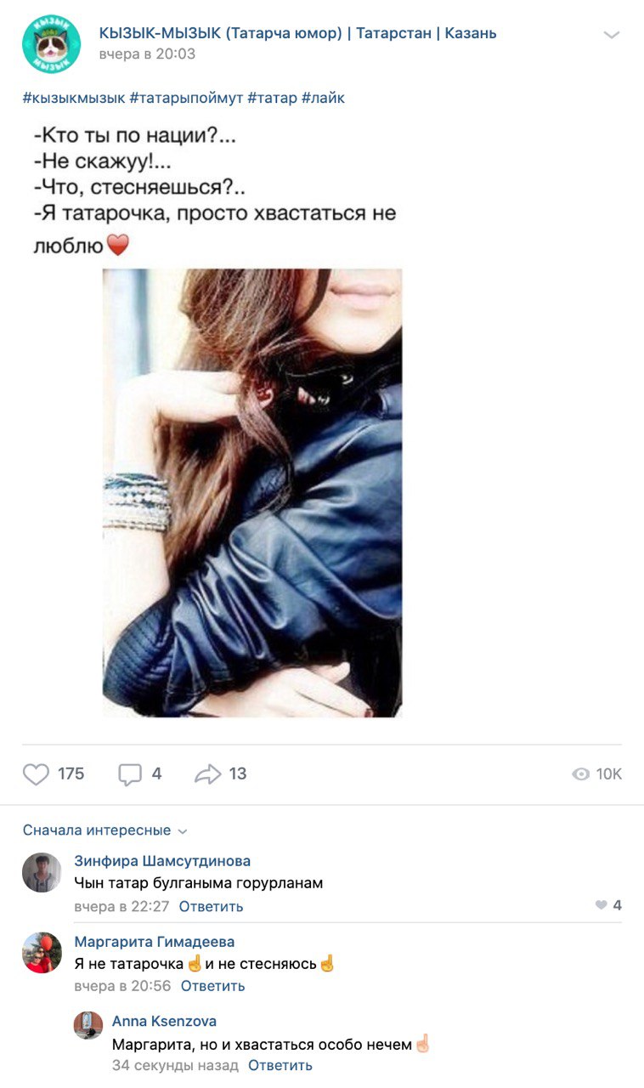644x1088 pixels.
Task: Open comments via the speech bubble icon
Action: 129,774
